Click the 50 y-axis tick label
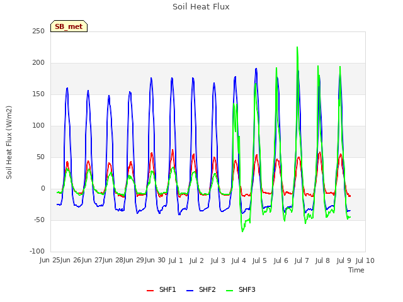Screen dimensions: 403x302 pos(40,157)
